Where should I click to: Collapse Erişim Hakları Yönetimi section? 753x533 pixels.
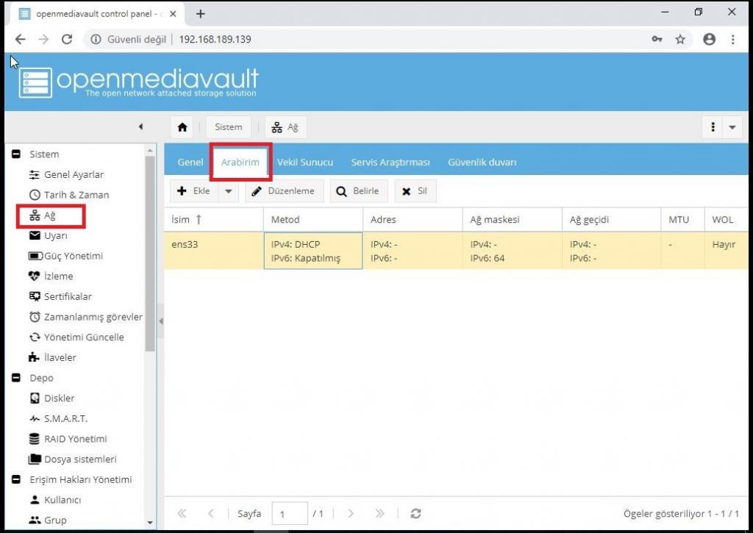coord(16,479)
